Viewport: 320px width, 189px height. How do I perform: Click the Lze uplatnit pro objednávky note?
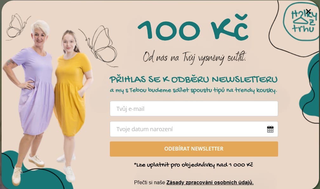(193, 165)
